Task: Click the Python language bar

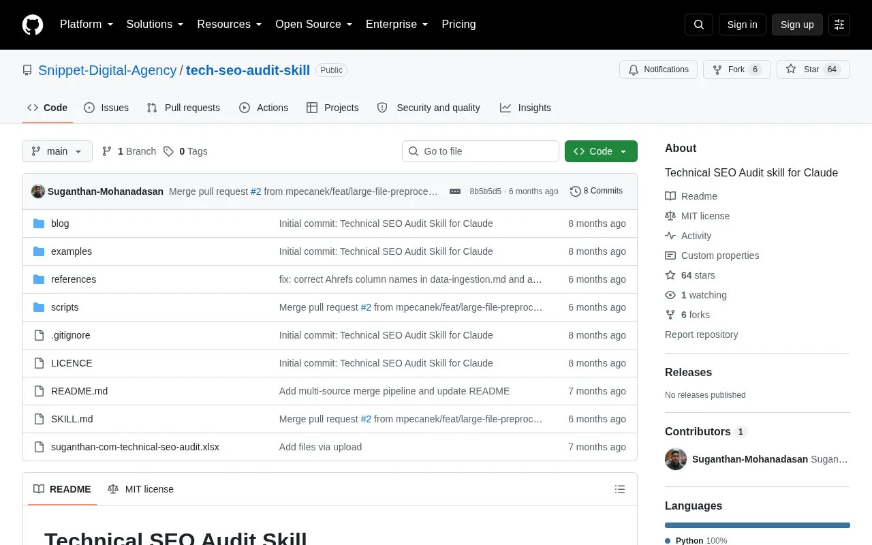Action: pyautogui.click(x=758, y=525)
